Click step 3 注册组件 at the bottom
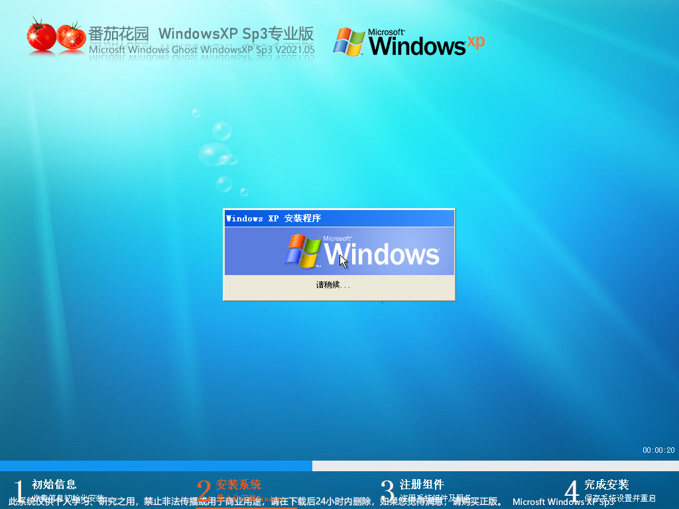This screenshot has height=509, width=679. (x=422, y=484)
